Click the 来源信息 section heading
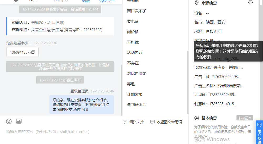This screenshot has width=263, height=144. click(x=209, y=3)
